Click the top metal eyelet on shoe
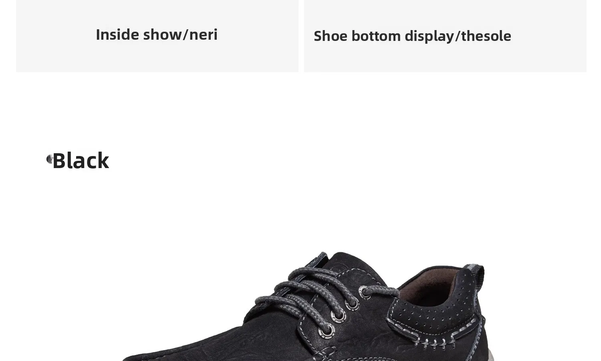 click(365, 292)
